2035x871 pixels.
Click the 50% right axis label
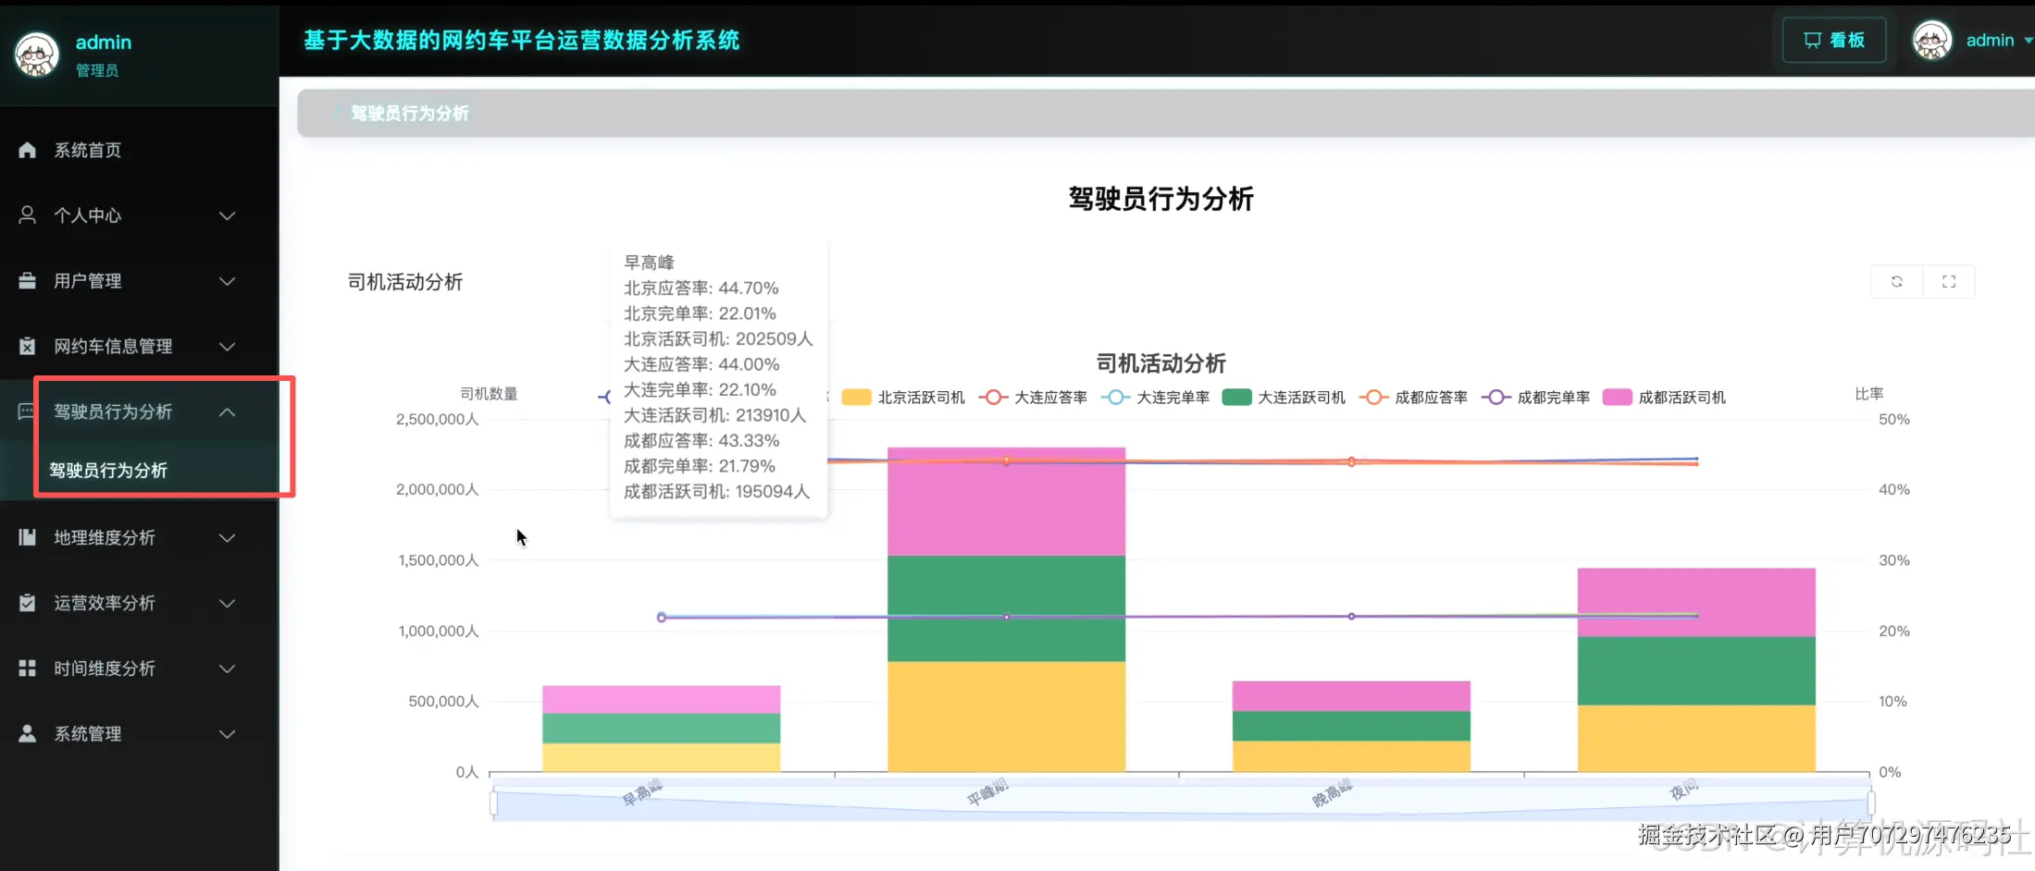coord(1893,419)
